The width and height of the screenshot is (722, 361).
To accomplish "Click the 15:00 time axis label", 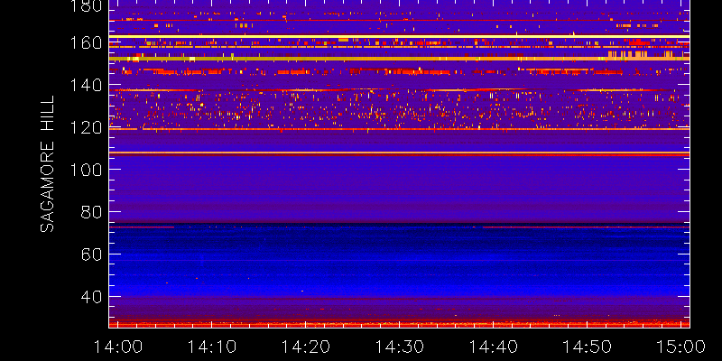I will tap(680, 347).
